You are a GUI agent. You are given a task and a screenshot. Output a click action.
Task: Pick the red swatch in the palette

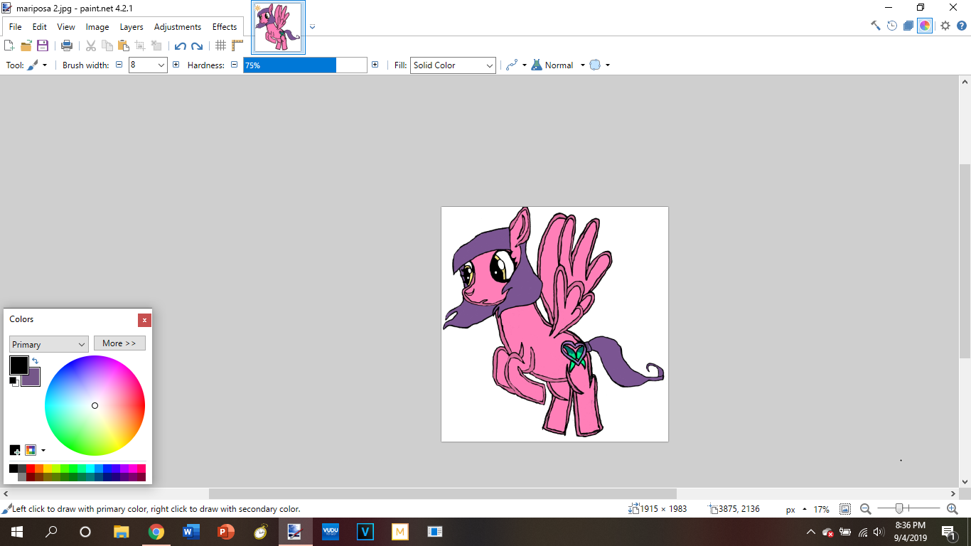click(x=31, y=469)
